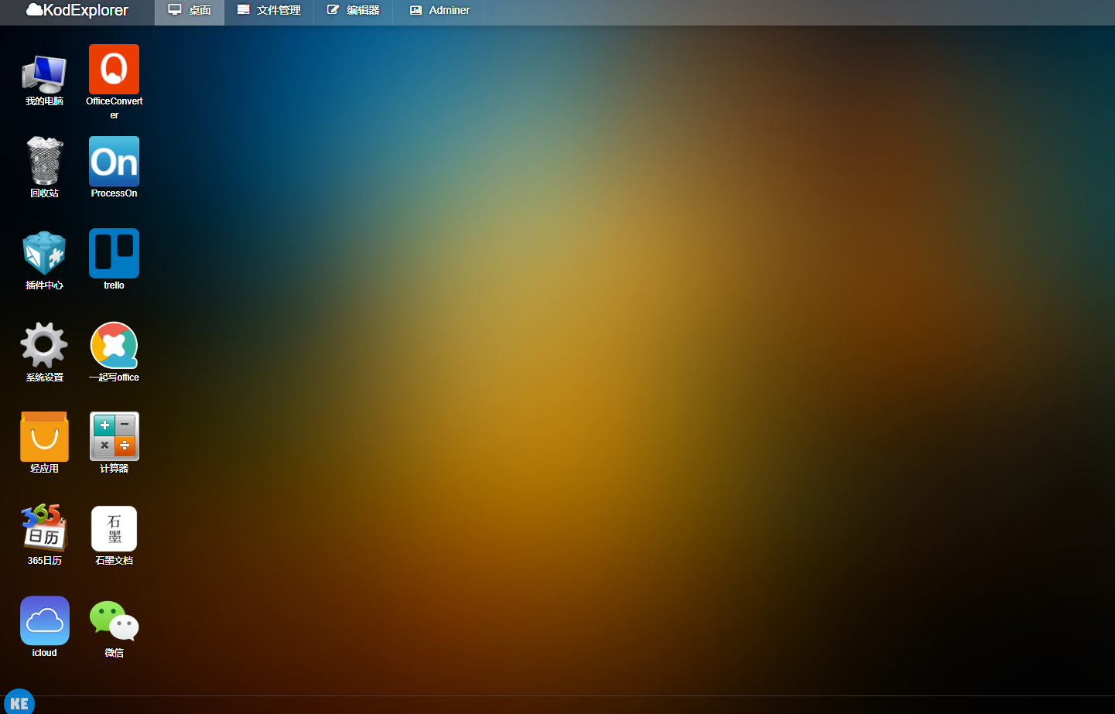The height and width of the screenshot is (714, 1115).
Task: Launch the trello app icon
Action: click(x=114, y=254)
